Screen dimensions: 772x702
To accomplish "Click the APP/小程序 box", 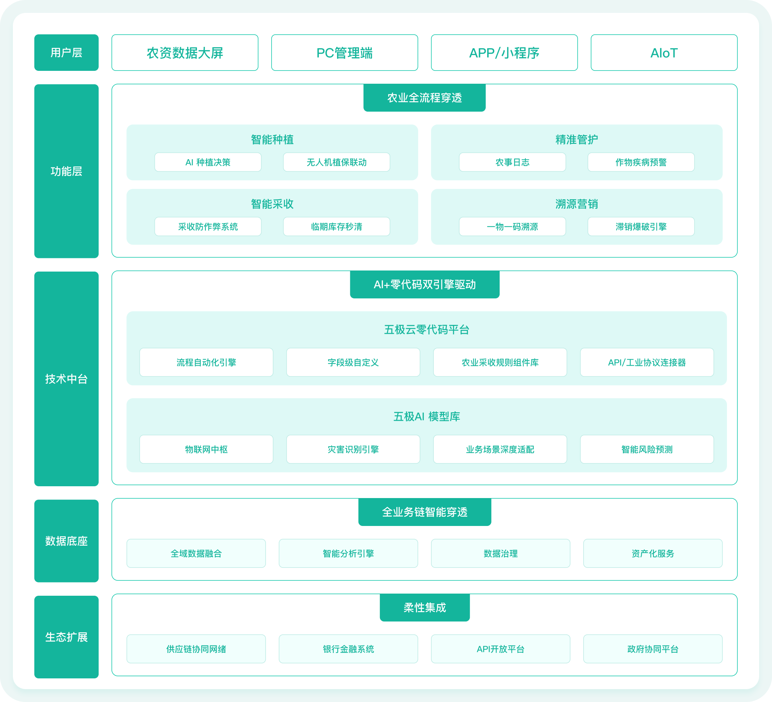I will coord(504,53).
